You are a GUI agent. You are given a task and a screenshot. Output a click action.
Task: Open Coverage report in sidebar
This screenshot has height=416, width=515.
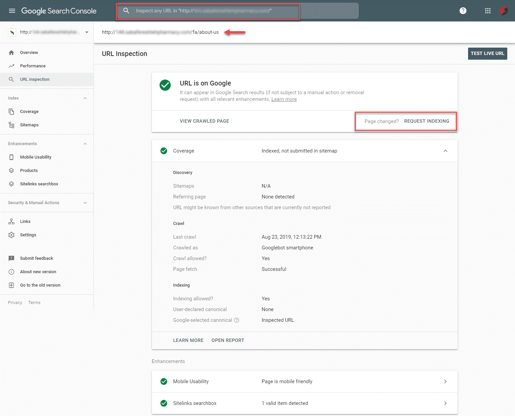pyautogui.click(x=29, y=112)
